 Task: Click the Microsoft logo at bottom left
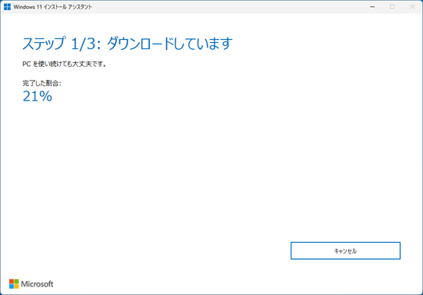tap(32, 283)
